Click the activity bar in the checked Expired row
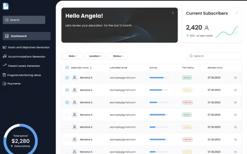The height and width of the screenshot is (154, 247). [159, 103]
